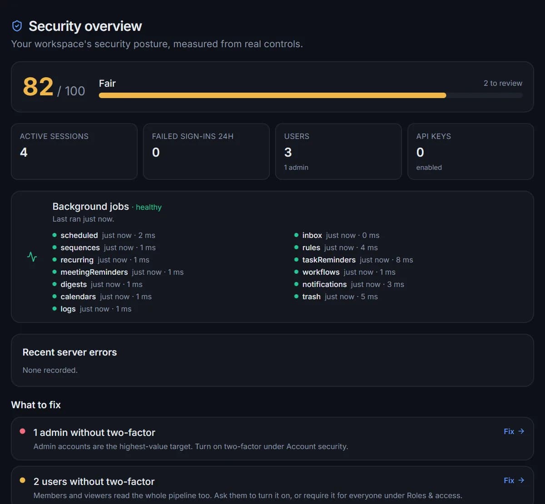545x504 pixels.
Task: Click Fix link for 2 users without two-factor
Action: pyautogui.click(x=514, y=480)
